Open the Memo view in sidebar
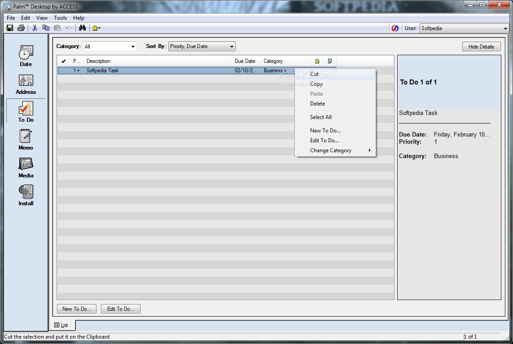 pos(26,140)
